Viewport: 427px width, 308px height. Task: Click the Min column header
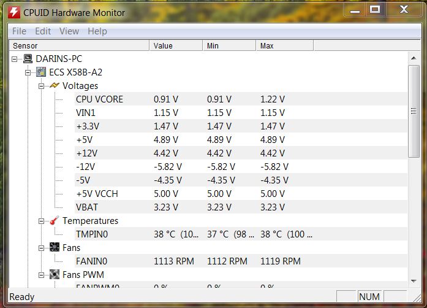coord(229,45)
